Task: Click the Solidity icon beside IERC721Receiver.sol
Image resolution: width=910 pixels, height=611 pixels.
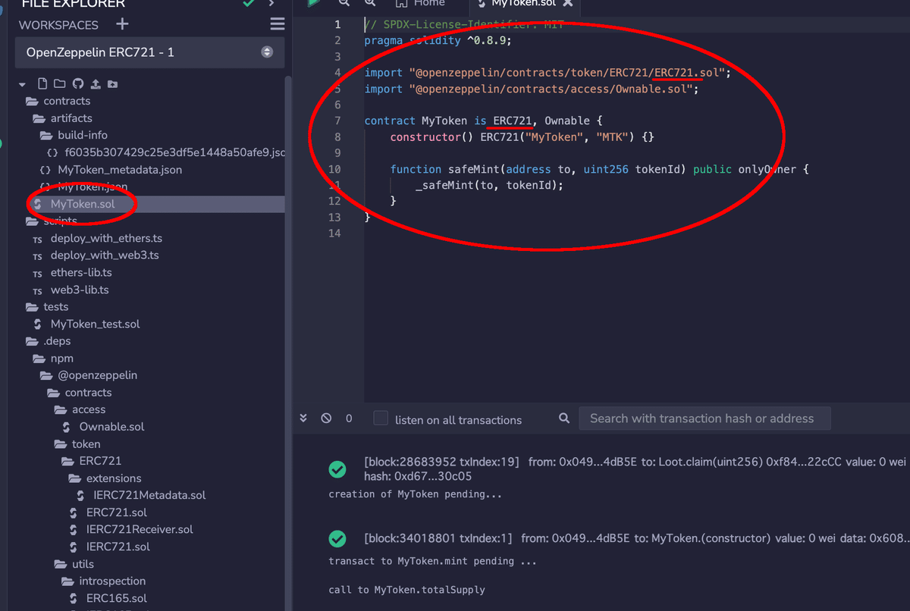Action: coord(74,530)
